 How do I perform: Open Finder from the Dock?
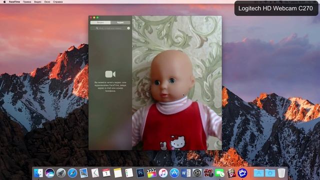[x=38, y=173]
